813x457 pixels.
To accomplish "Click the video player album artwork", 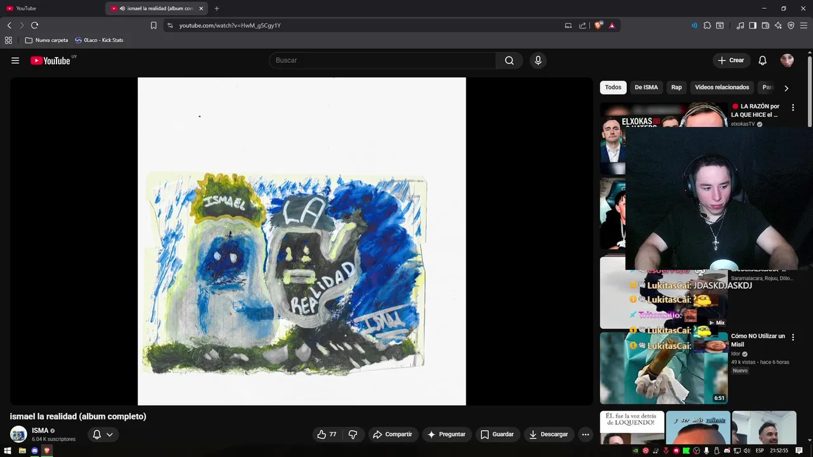I will tap(302, 241).
